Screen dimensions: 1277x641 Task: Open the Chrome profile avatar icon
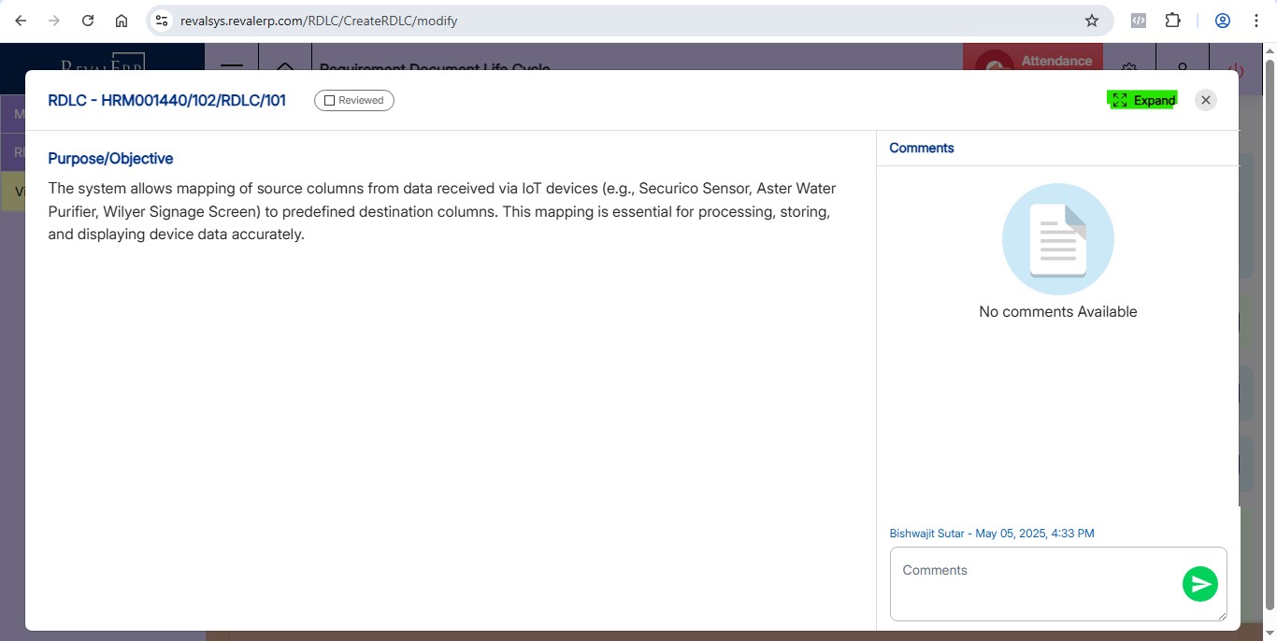click(1222, 21)
